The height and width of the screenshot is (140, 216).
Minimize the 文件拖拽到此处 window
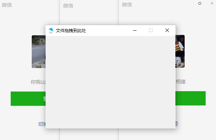tap(135, 30)
